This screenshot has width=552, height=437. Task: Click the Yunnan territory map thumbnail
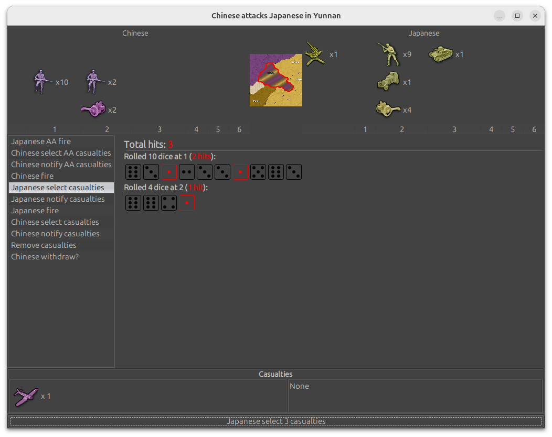pos(275,80)
